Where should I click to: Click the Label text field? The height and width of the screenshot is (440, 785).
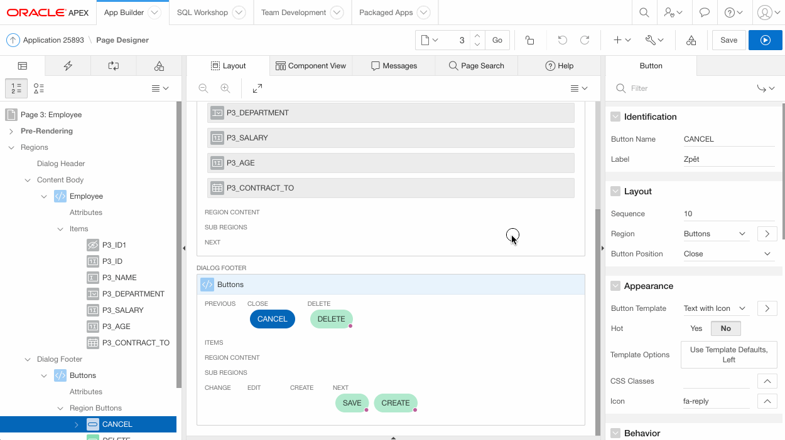coord(728,159)
